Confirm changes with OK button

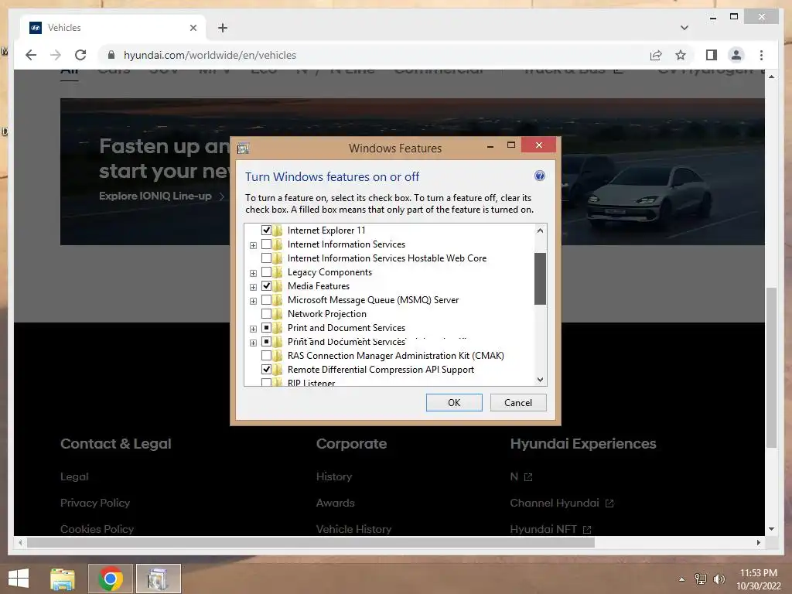point(454,402)
